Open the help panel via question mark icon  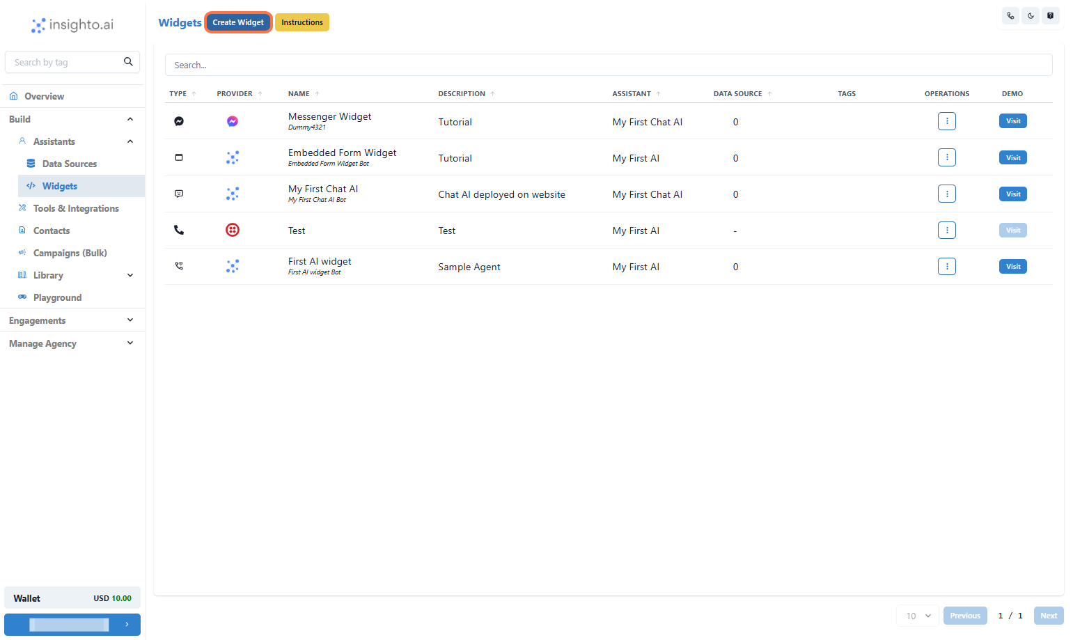pyautogui.click(x=1051, y=15)
